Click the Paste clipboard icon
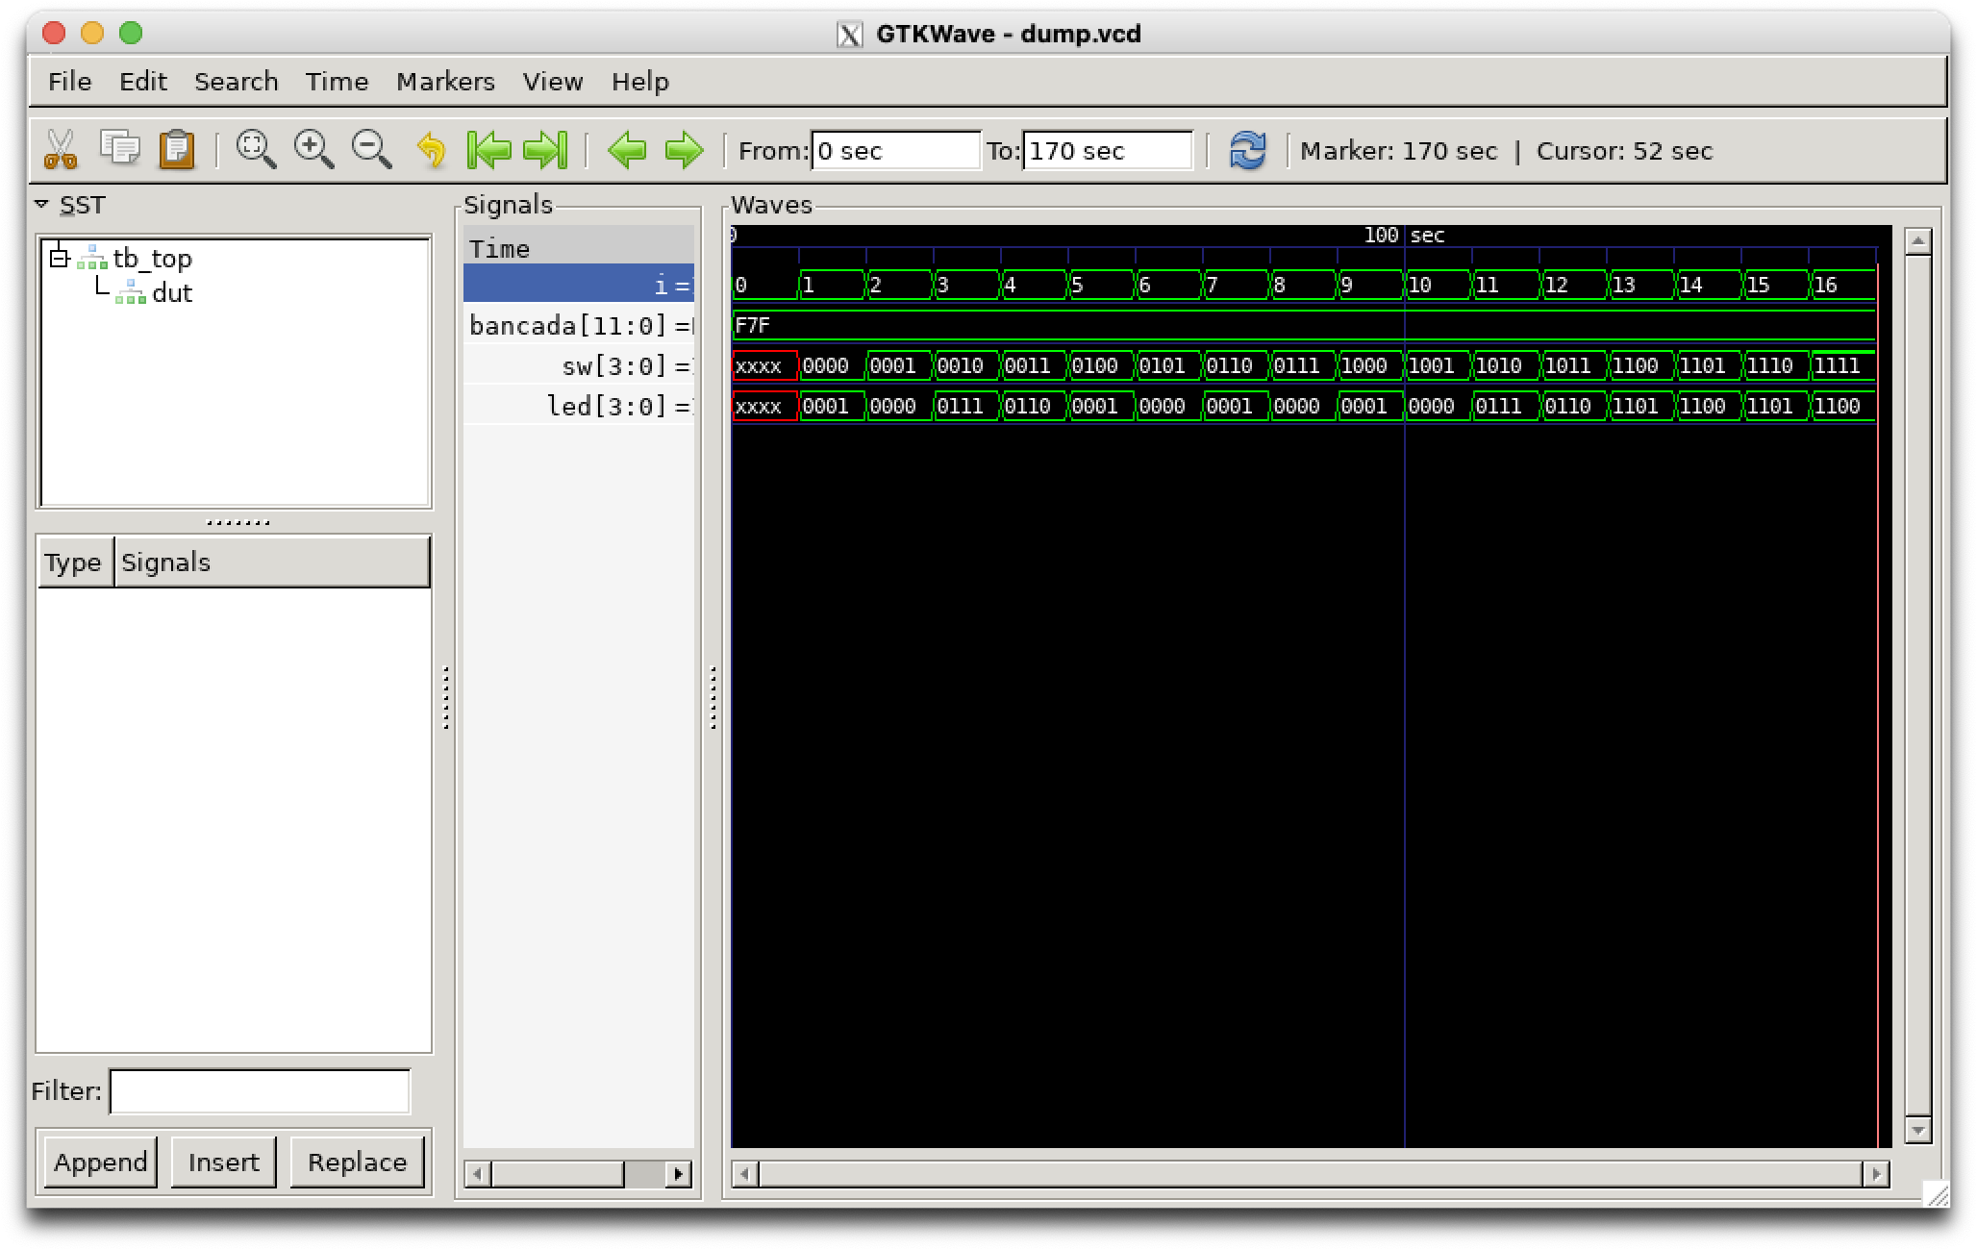Image resolution: width=1977 pixels, height=1250 pixels. pos(177,150)
